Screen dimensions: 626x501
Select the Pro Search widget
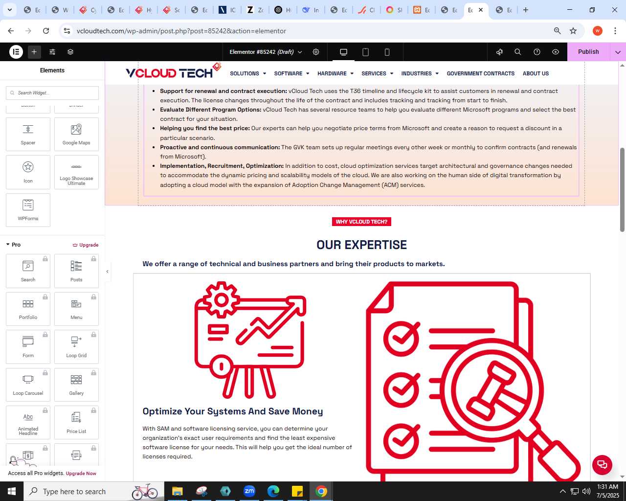tap(28, 271)
